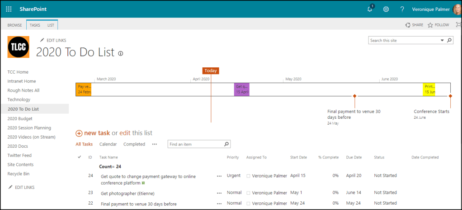Image resolution: width=462 pixels, height=210 pixels.
Task: Open the notifications bell
Action: point(370,9)
